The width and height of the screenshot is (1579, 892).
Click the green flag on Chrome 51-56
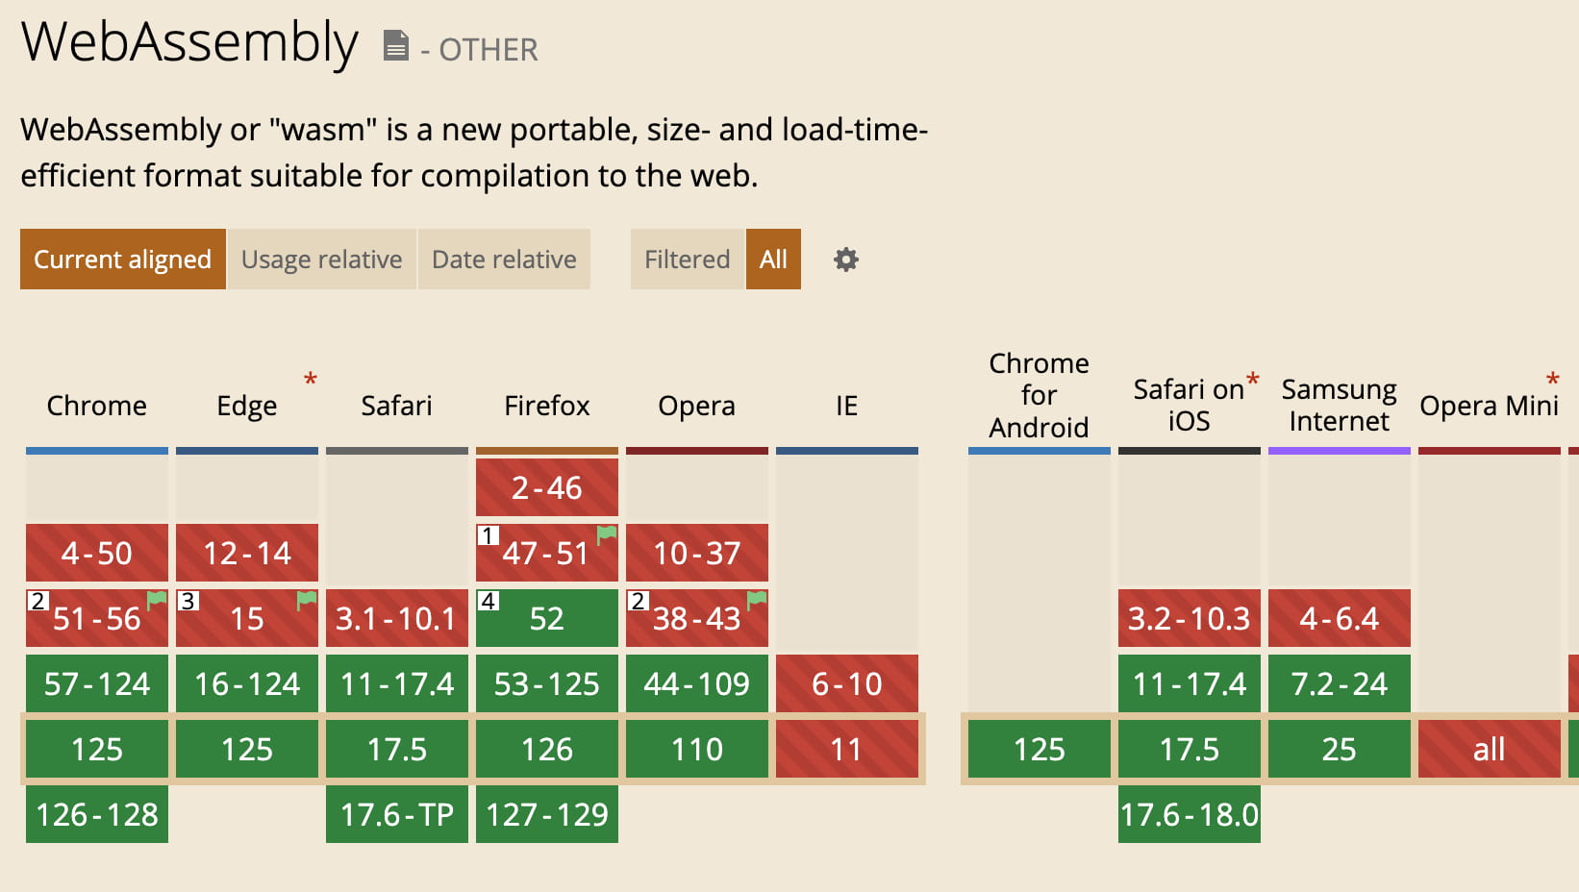156,601
